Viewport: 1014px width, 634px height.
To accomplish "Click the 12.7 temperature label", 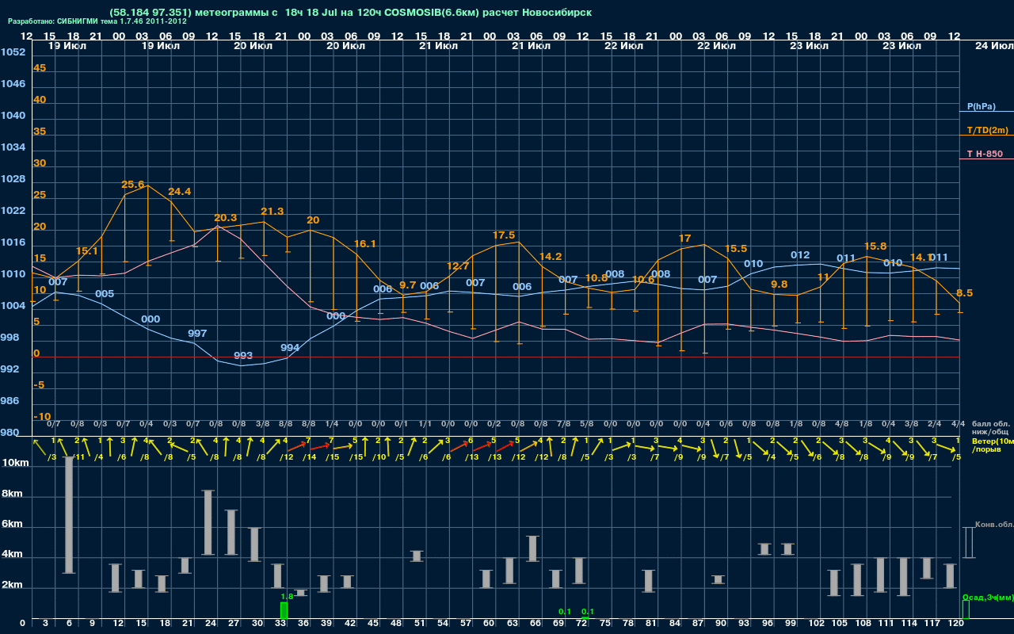I will [458, 266].
